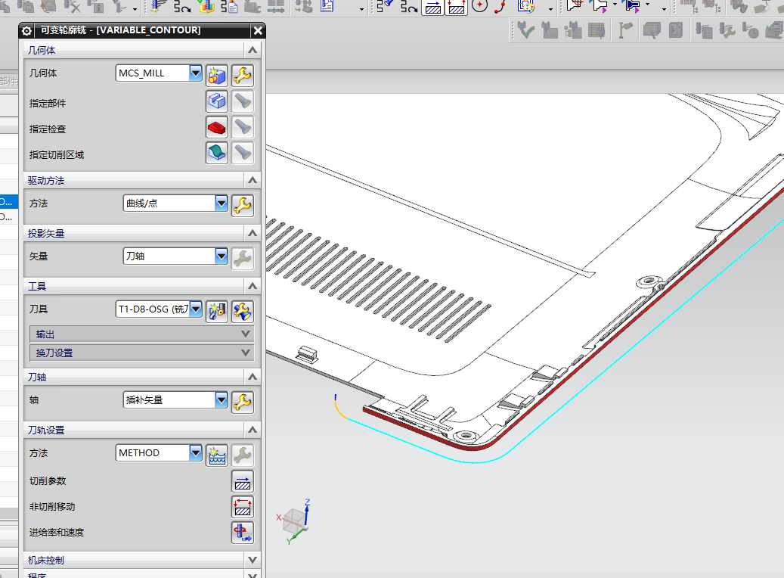The image size is (784, 578).
Task: Click the specify cut area icon
Action: (x=217, y=153)
